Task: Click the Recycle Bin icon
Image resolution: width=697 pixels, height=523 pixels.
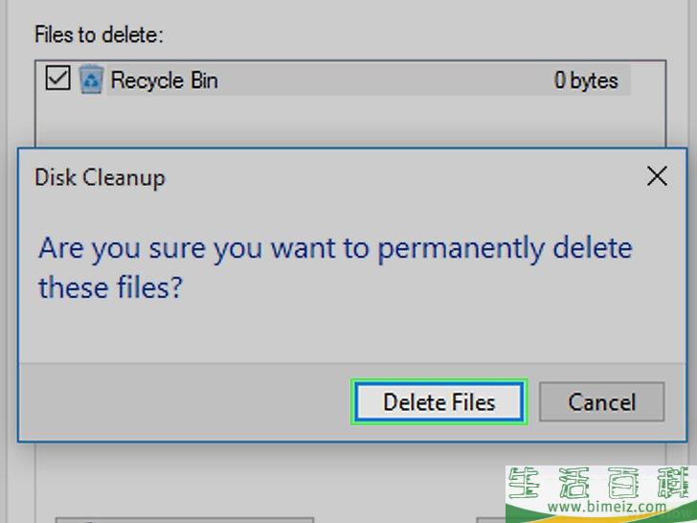Action: pos(92,80)
